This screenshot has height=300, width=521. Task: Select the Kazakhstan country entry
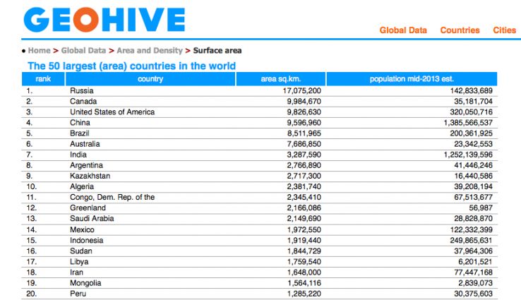coord(90,176)
